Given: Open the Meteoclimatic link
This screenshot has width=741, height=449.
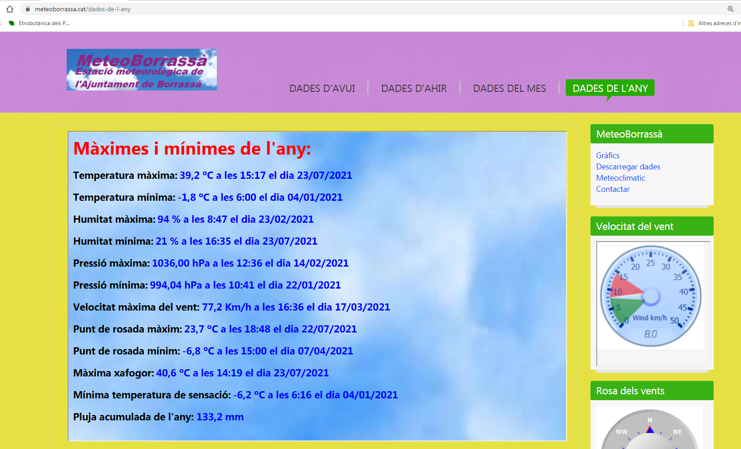Looking at the screenshot, I should (x=620, y=178).
